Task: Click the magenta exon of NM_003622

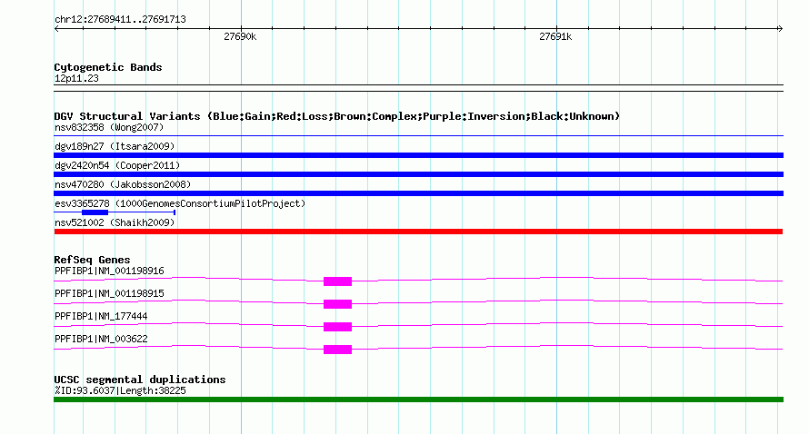Action: tap(337, 350)
